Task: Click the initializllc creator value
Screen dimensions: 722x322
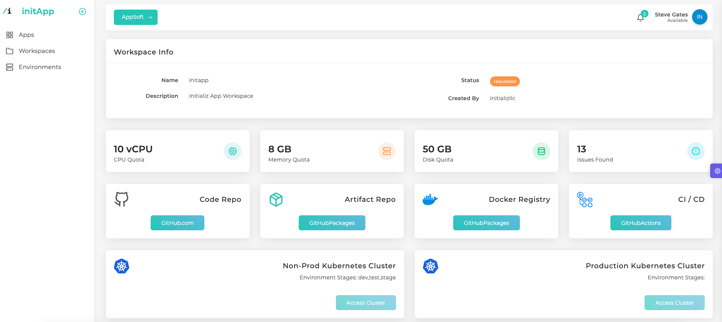Action: pyautogui.click(x=503, y=98)
